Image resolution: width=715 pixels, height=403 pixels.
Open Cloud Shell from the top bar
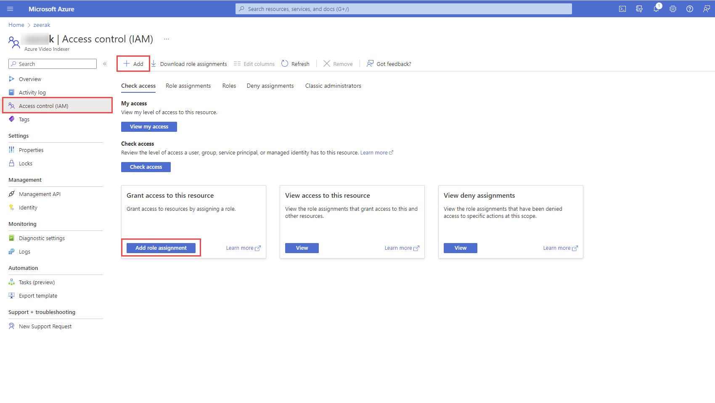622,9
